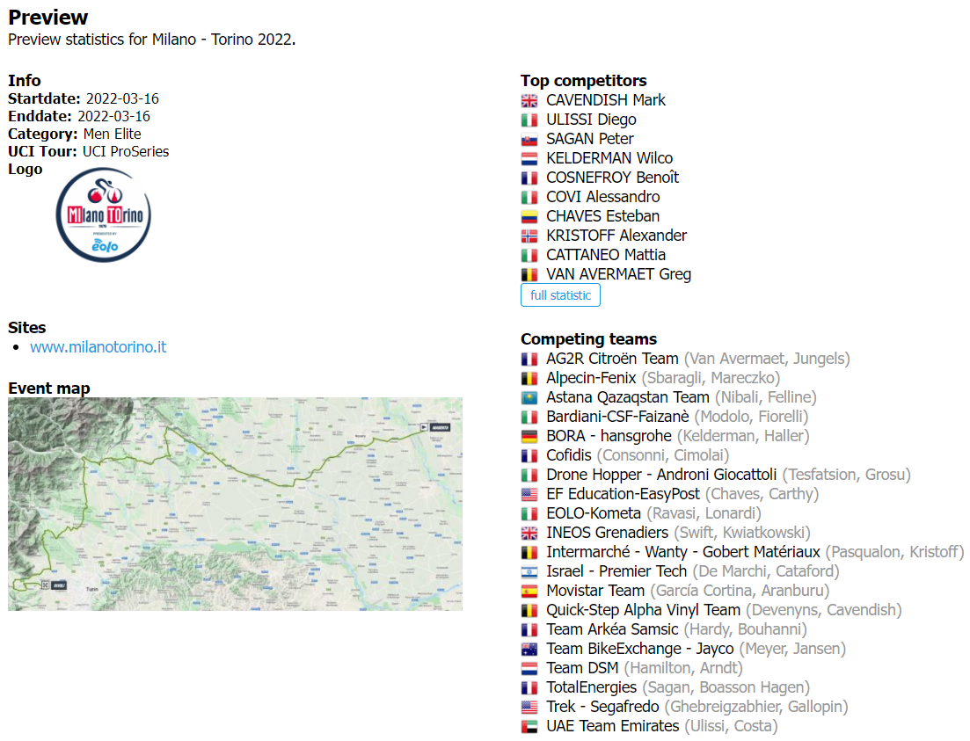Click the British flag beside CAVENDISH Mark
Image resolution: width=970 pixels, height=741 pixels.
pyautogui.click(x=529, y=100)
